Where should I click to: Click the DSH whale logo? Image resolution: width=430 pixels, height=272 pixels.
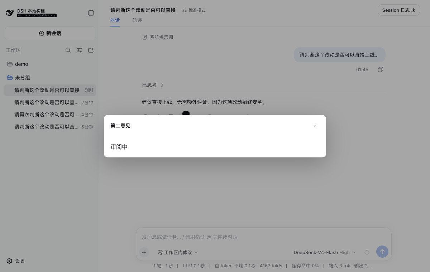tap(10, 13)
